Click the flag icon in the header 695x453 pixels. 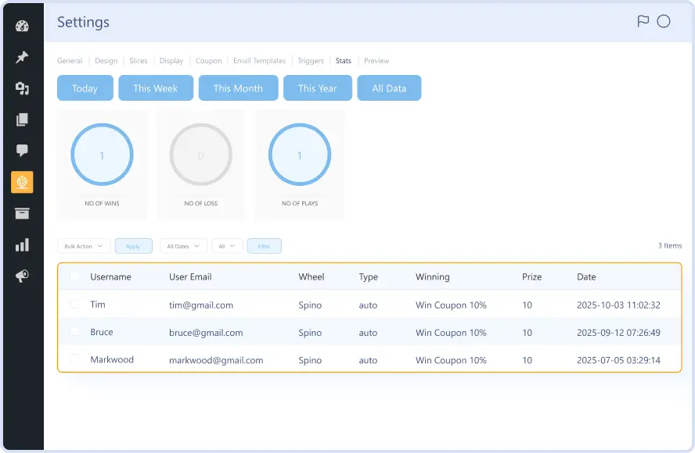(x=643, y=22)
